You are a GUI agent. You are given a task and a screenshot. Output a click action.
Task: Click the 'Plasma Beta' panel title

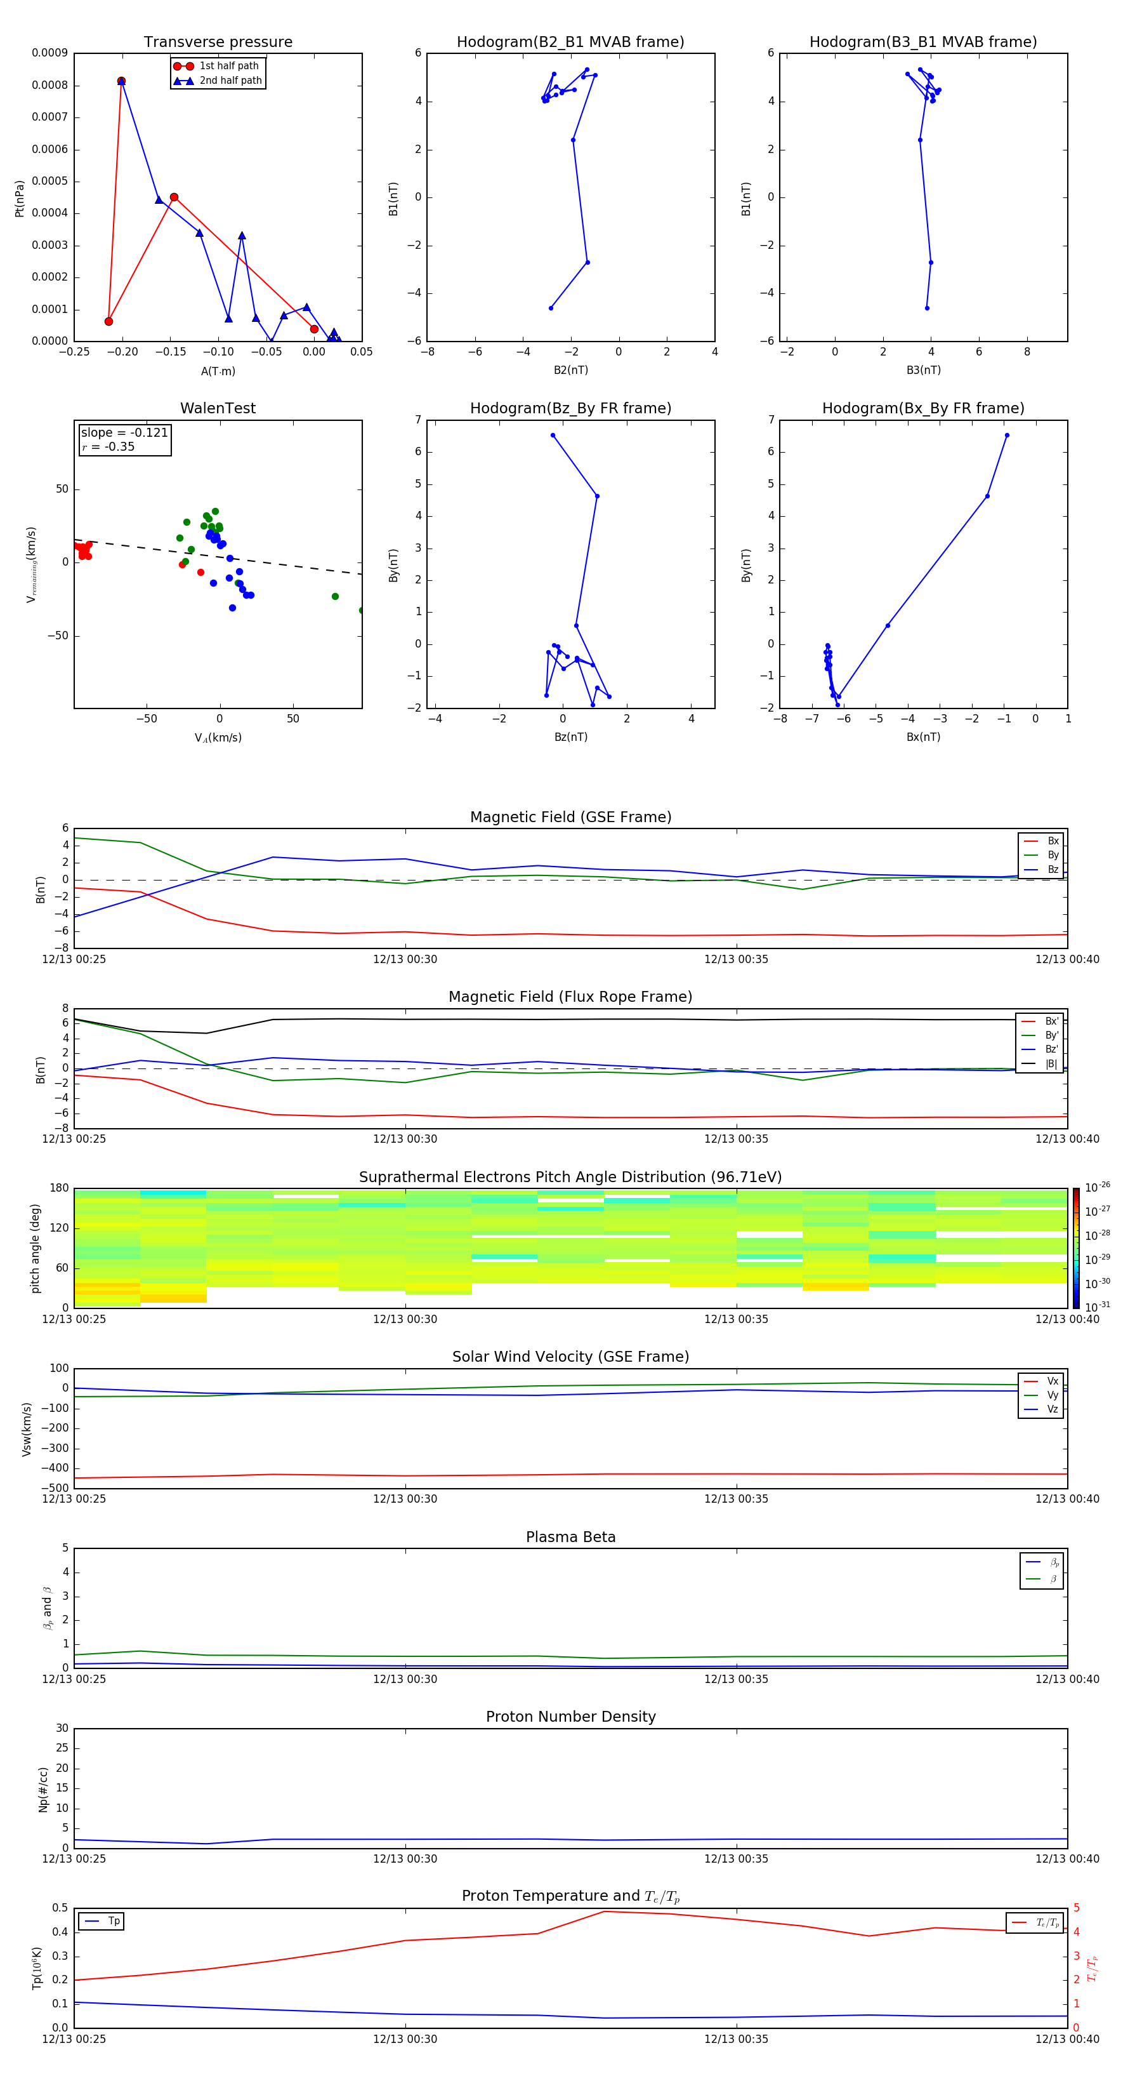(x=570, y=1538)
